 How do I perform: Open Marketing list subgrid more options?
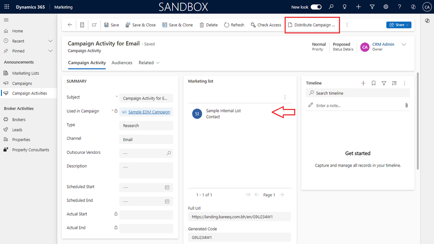click(285, 98)
